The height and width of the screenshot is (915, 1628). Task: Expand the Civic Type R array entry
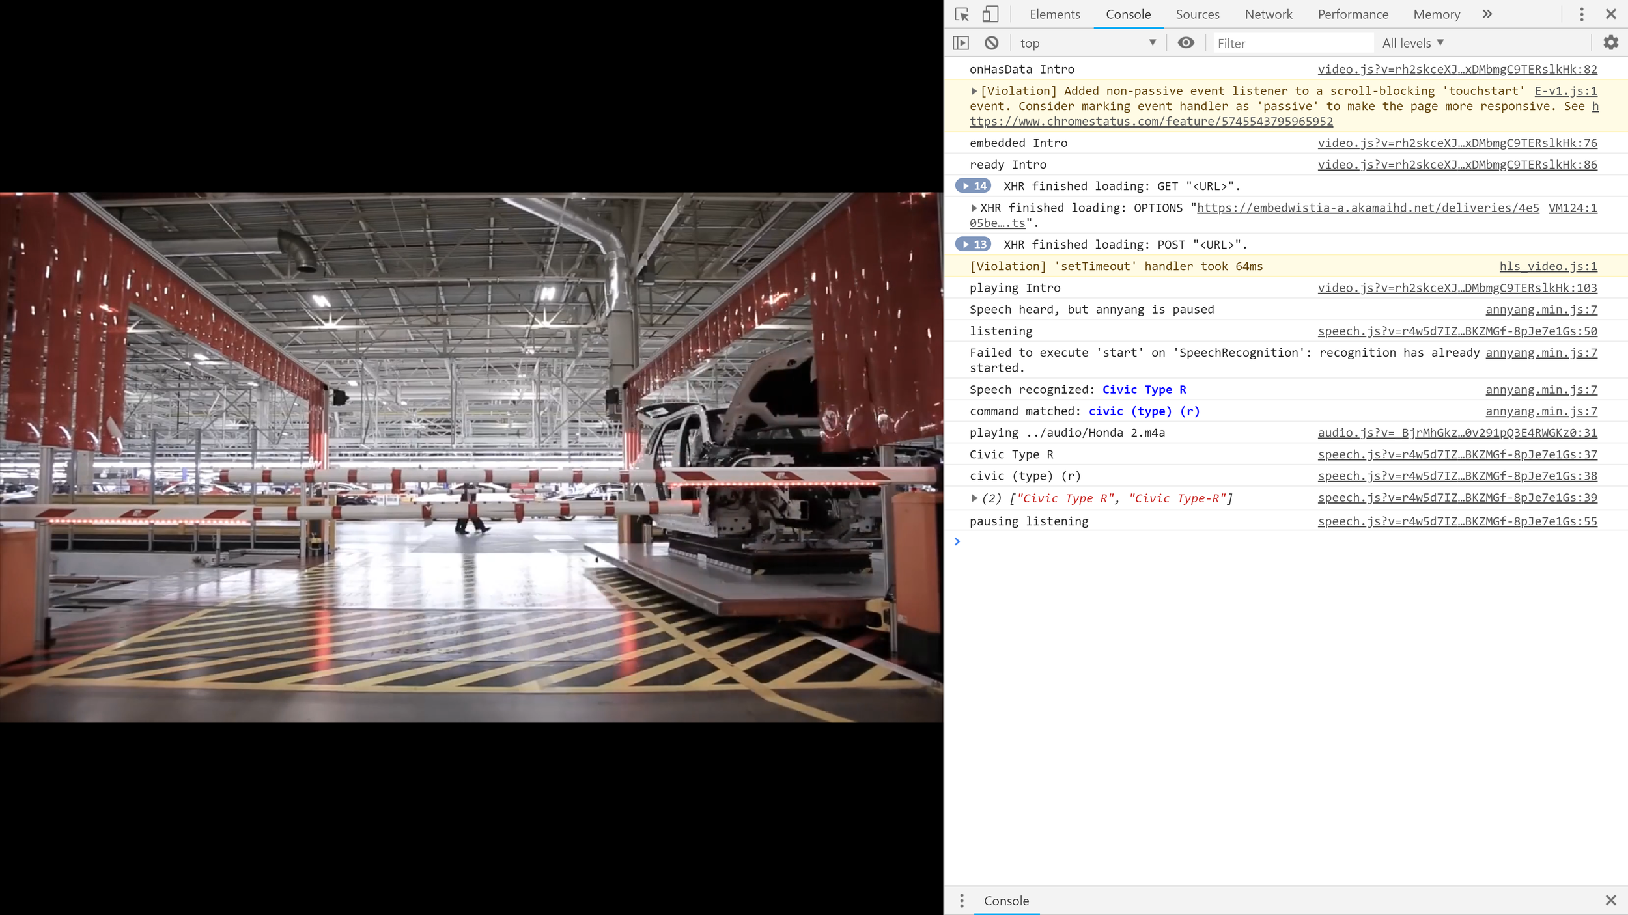click(x=974, y=498)
